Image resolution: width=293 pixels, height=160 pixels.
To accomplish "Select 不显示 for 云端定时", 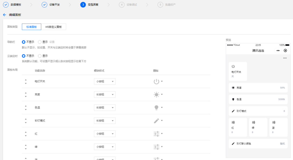I will point(24,56).
